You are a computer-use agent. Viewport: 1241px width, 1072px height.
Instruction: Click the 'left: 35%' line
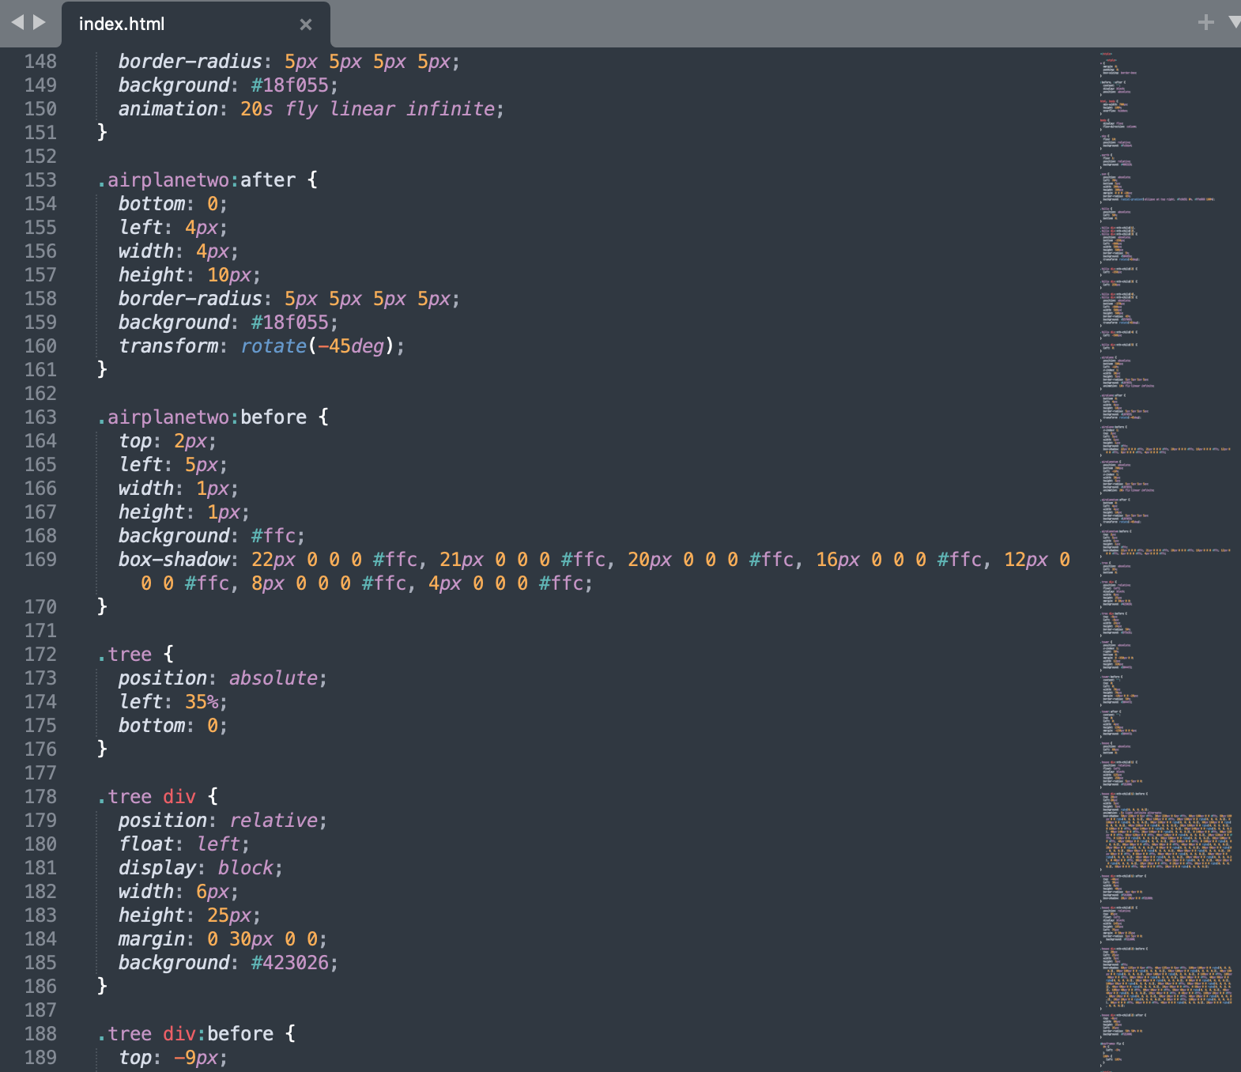click(172, 702)
